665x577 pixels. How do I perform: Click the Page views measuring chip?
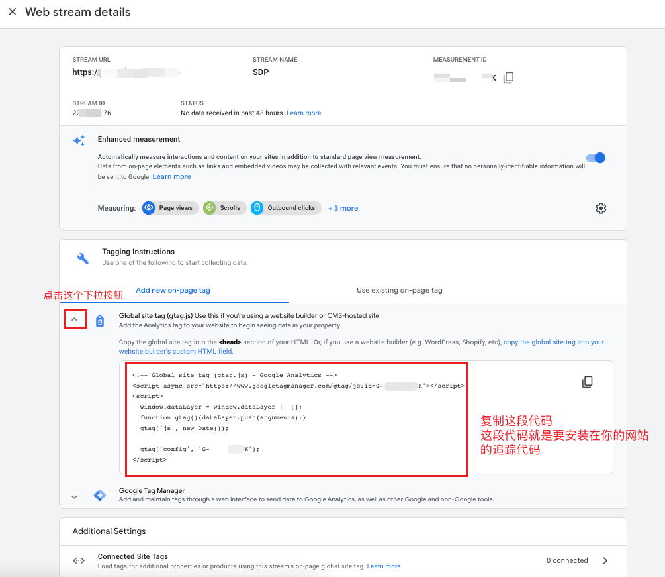171,208
